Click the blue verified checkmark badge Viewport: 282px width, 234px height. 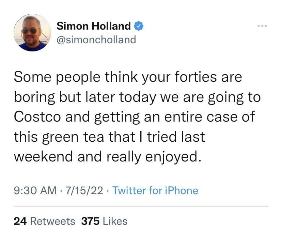[x=138, y=26]
